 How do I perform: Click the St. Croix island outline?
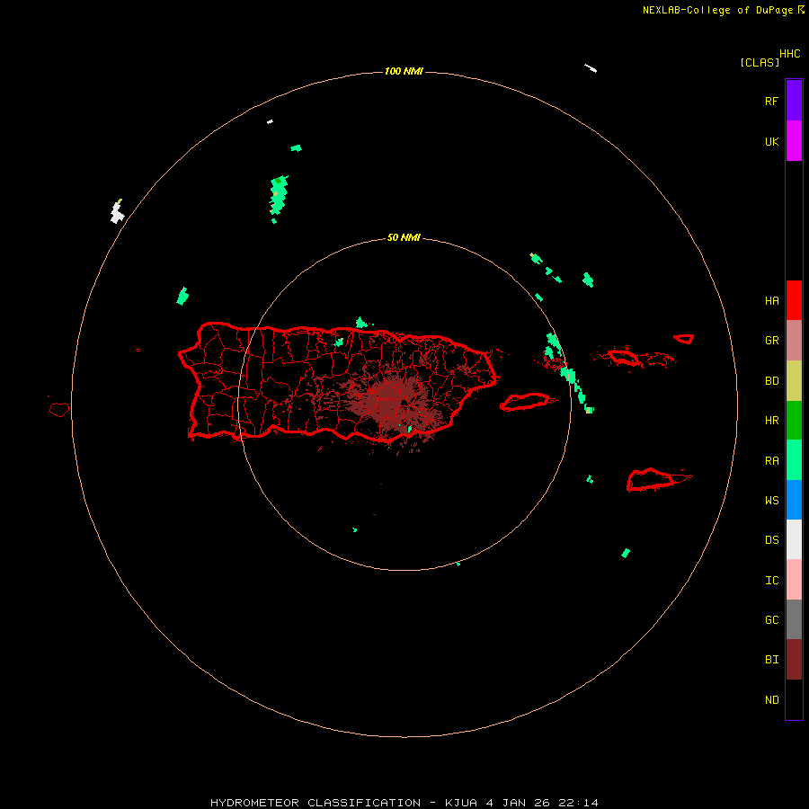[x=650, y=480]
